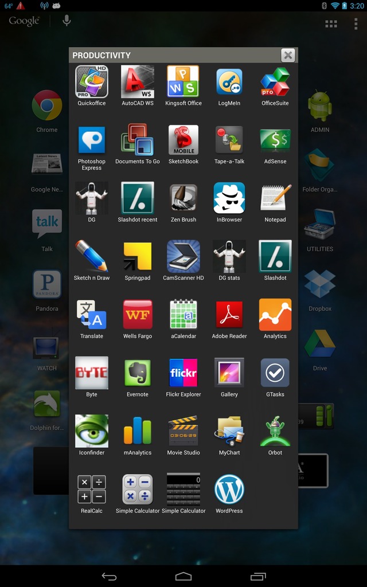Launch mAnalytics
Image resolution: width=367 pixels, height=587 pixels.
coord(138,431)
